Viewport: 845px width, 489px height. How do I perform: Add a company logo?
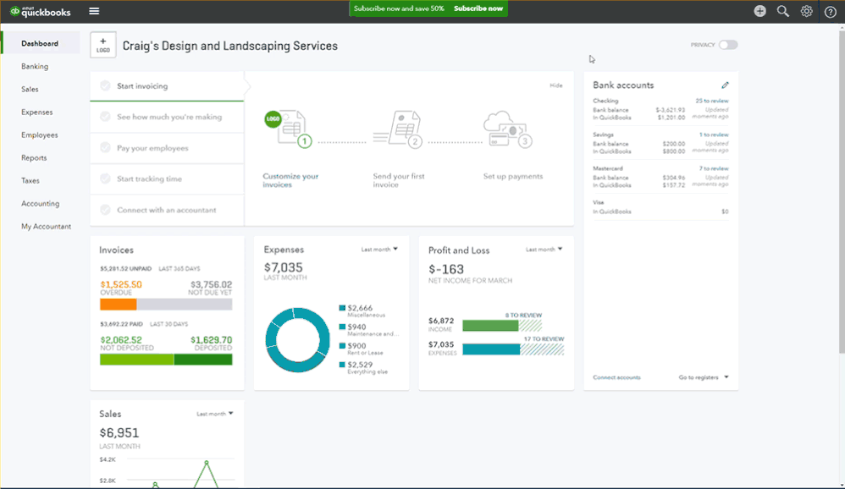pos(103,45)
